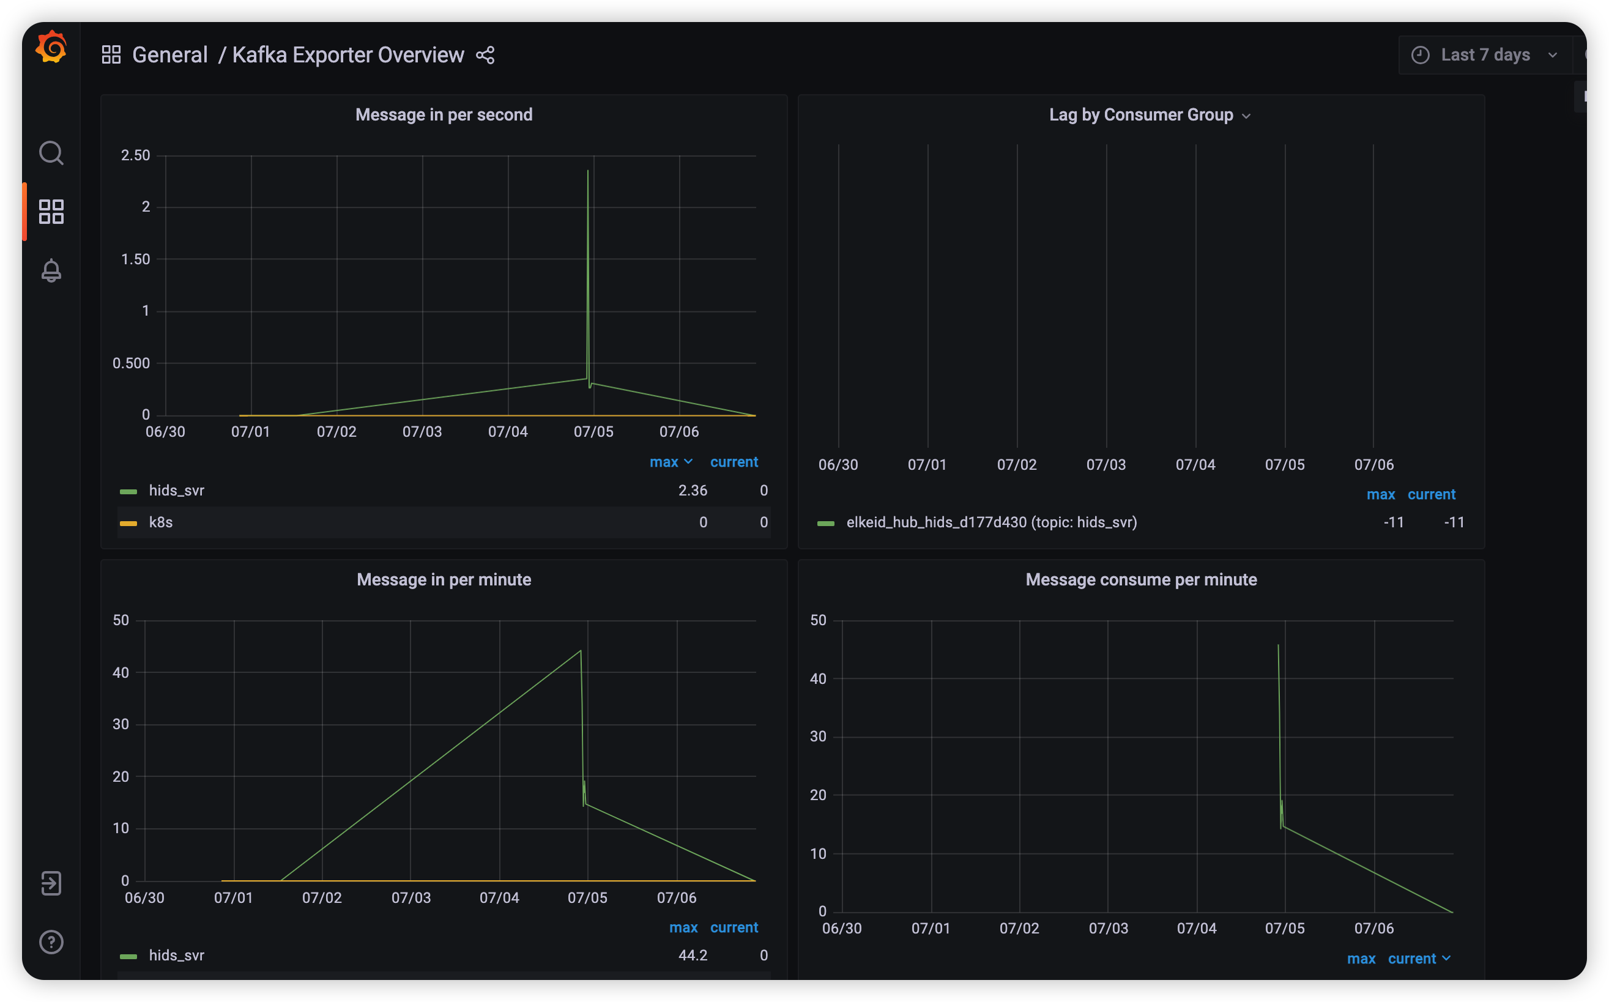Open the Alerting bell icon
The width and height of the screenshot is (1609, 1002).
click(51, 270)
